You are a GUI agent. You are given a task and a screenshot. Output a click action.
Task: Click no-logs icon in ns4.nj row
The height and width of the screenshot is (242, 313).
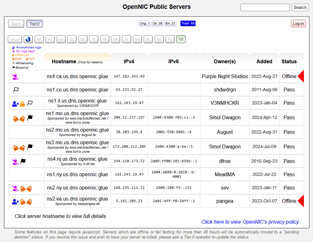(16, 162)
